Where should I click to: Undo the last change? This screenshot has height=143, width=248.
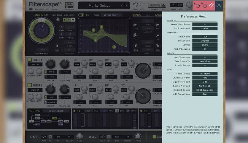(136, 5)
